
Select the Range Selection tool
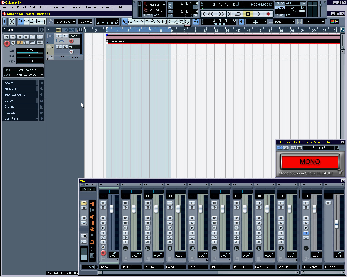pyautogui.click(x=130, y=22)
